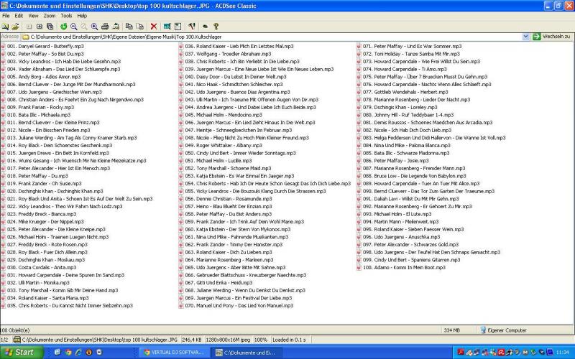Click '079. Dschingis Khan - Loreley.mp3'
Viewport: 575px width, 359px height.
tap(400, 107)
